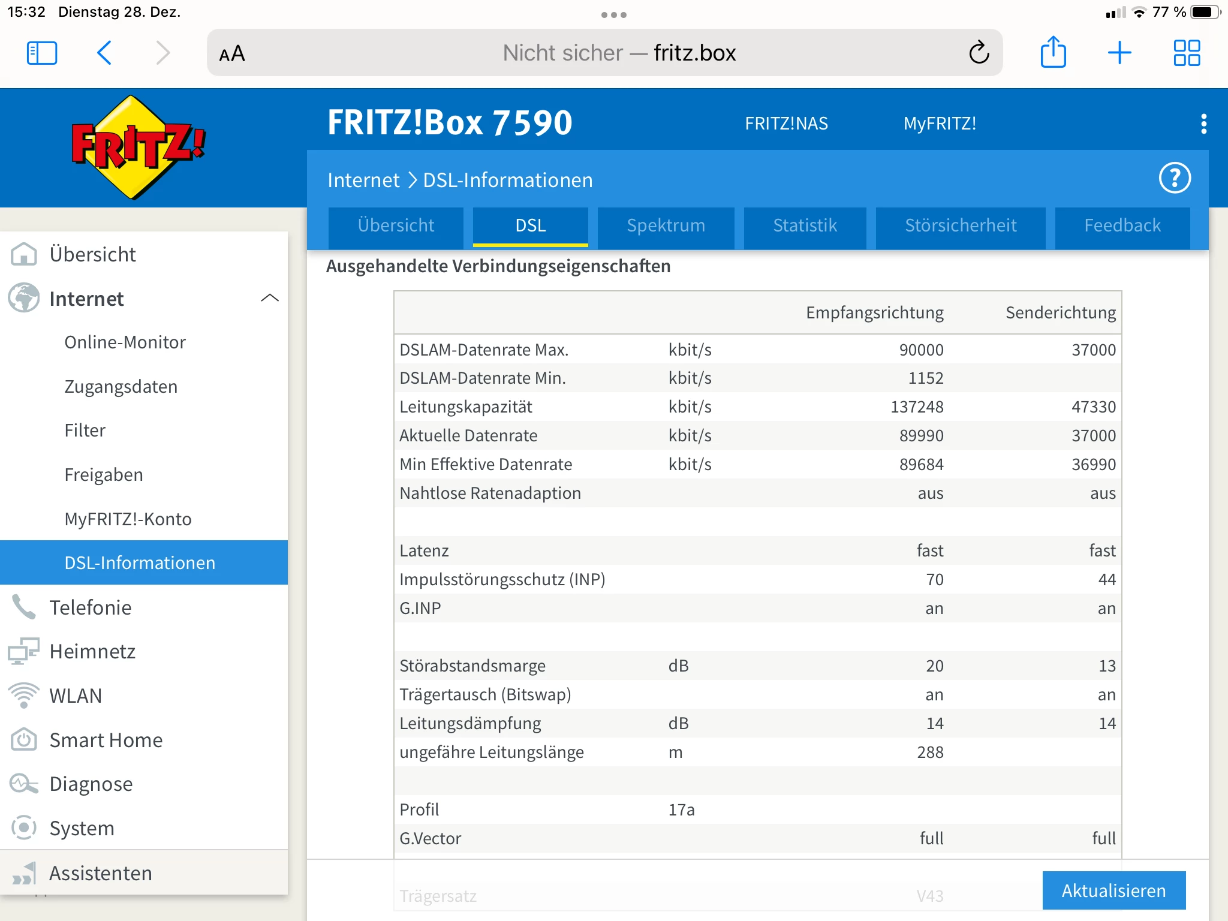Expand the Telefonie menu section
The height and width of the screenshot is (921, 1228).
[90, 607]
